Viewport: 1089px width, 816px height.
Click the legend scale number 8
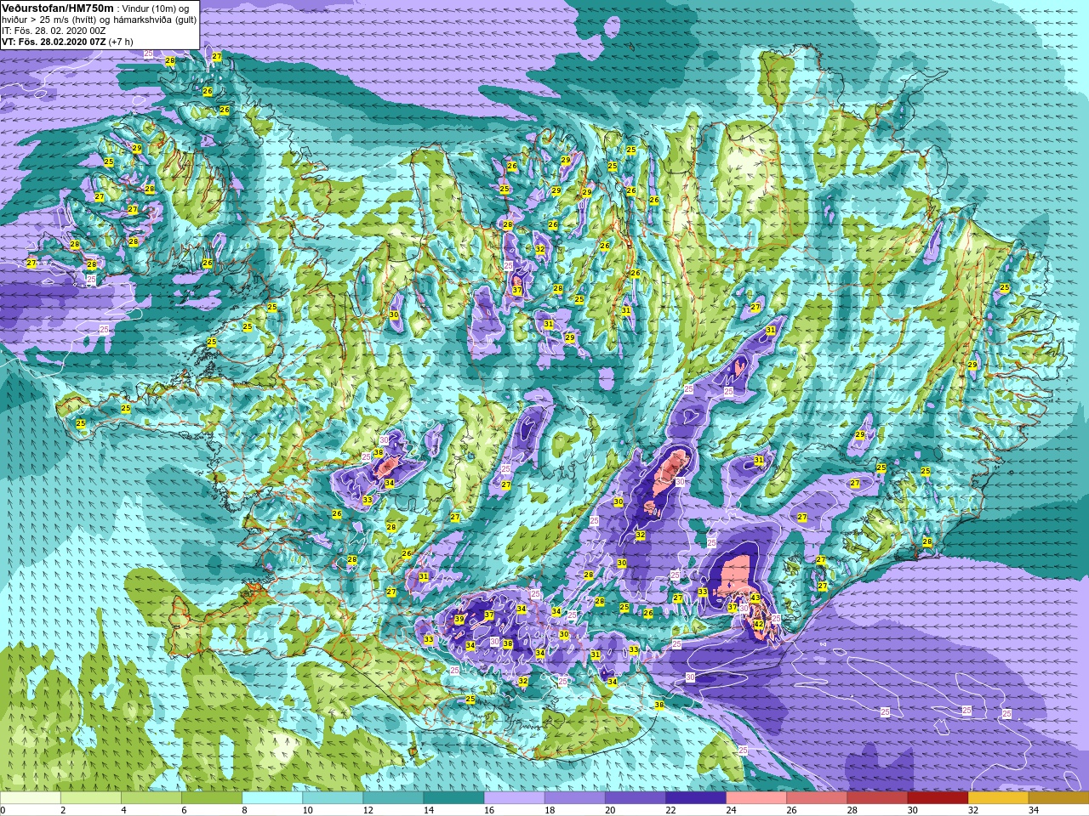(245, 810)
